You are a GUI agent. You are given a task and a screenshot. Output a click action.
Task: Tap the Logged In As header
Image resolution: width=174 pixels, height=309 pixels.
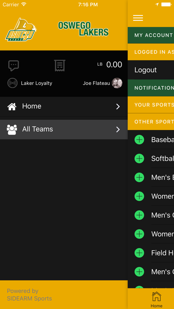pyautogui.click(x=151, y=52)
